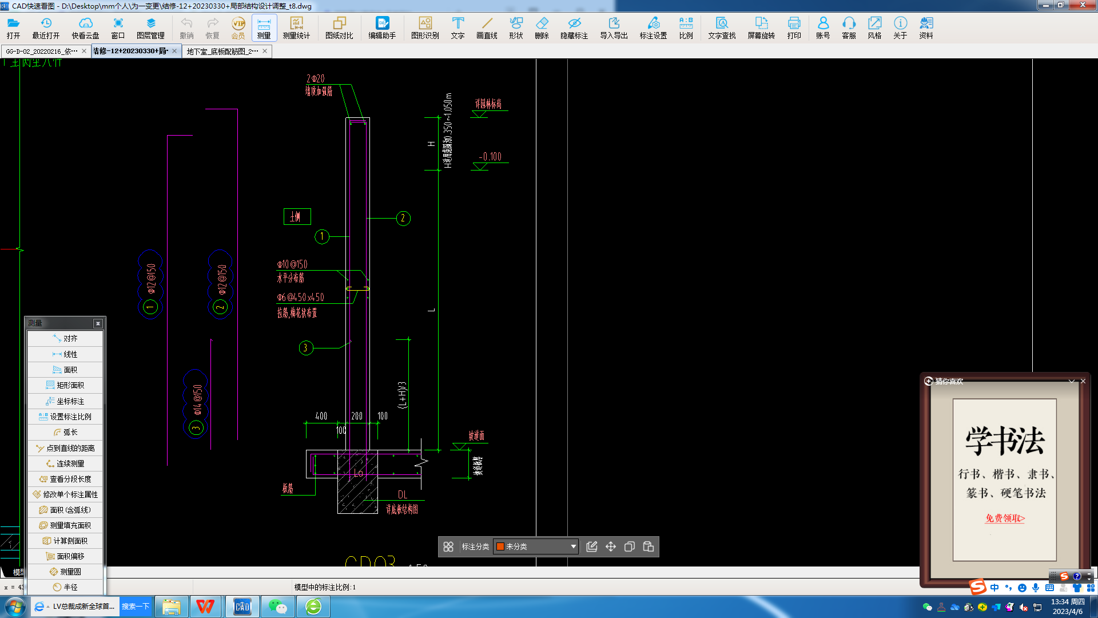Select the 半径 tool at bottom of panel
The image size is (1098, 618).
pos(64,587)
